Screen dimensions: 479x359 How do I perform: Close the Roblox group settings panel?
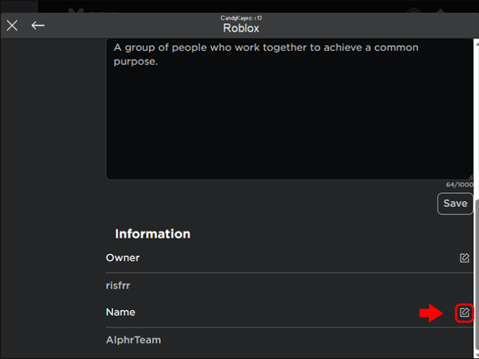[x=12, y=26]
